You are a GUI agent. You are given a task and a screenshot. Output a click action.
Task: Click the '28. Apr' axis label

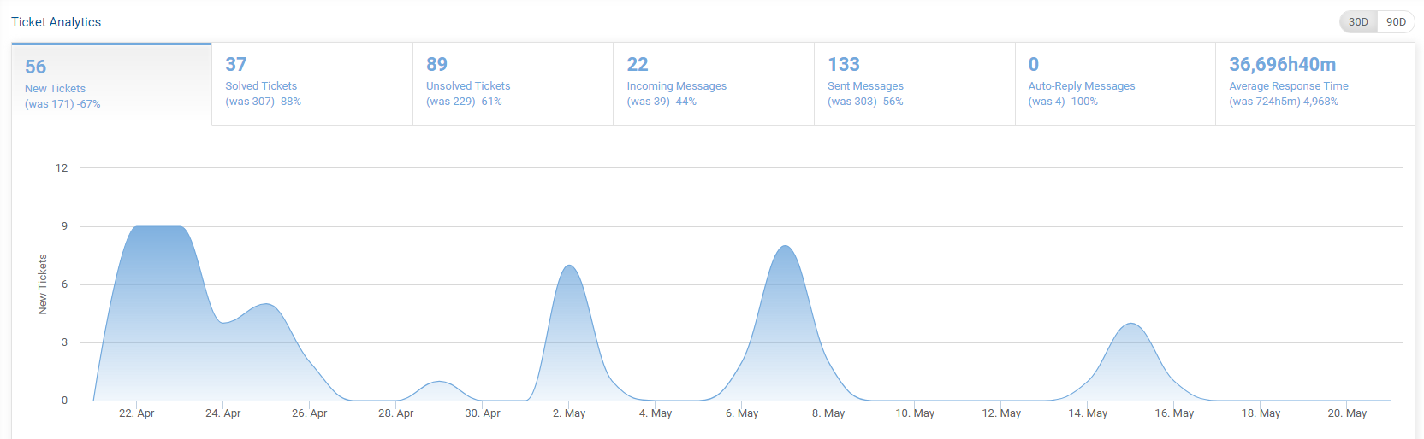point(396,413)
